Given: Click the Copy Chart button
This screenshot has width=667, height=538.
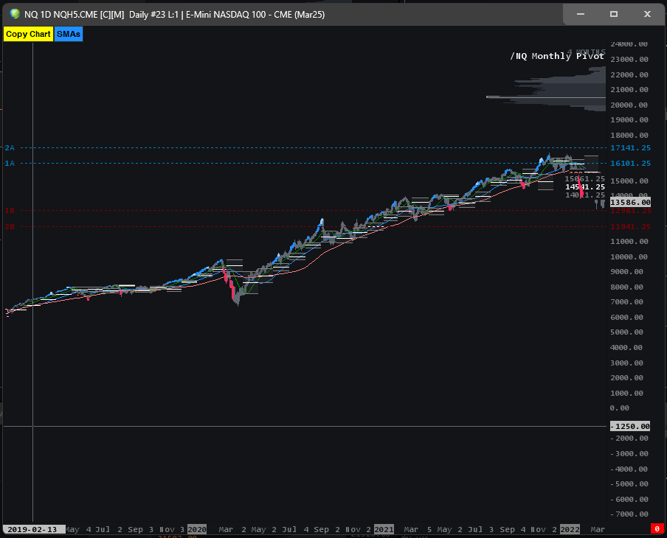Looking at the screenshot, I should [x=28, y=34].
